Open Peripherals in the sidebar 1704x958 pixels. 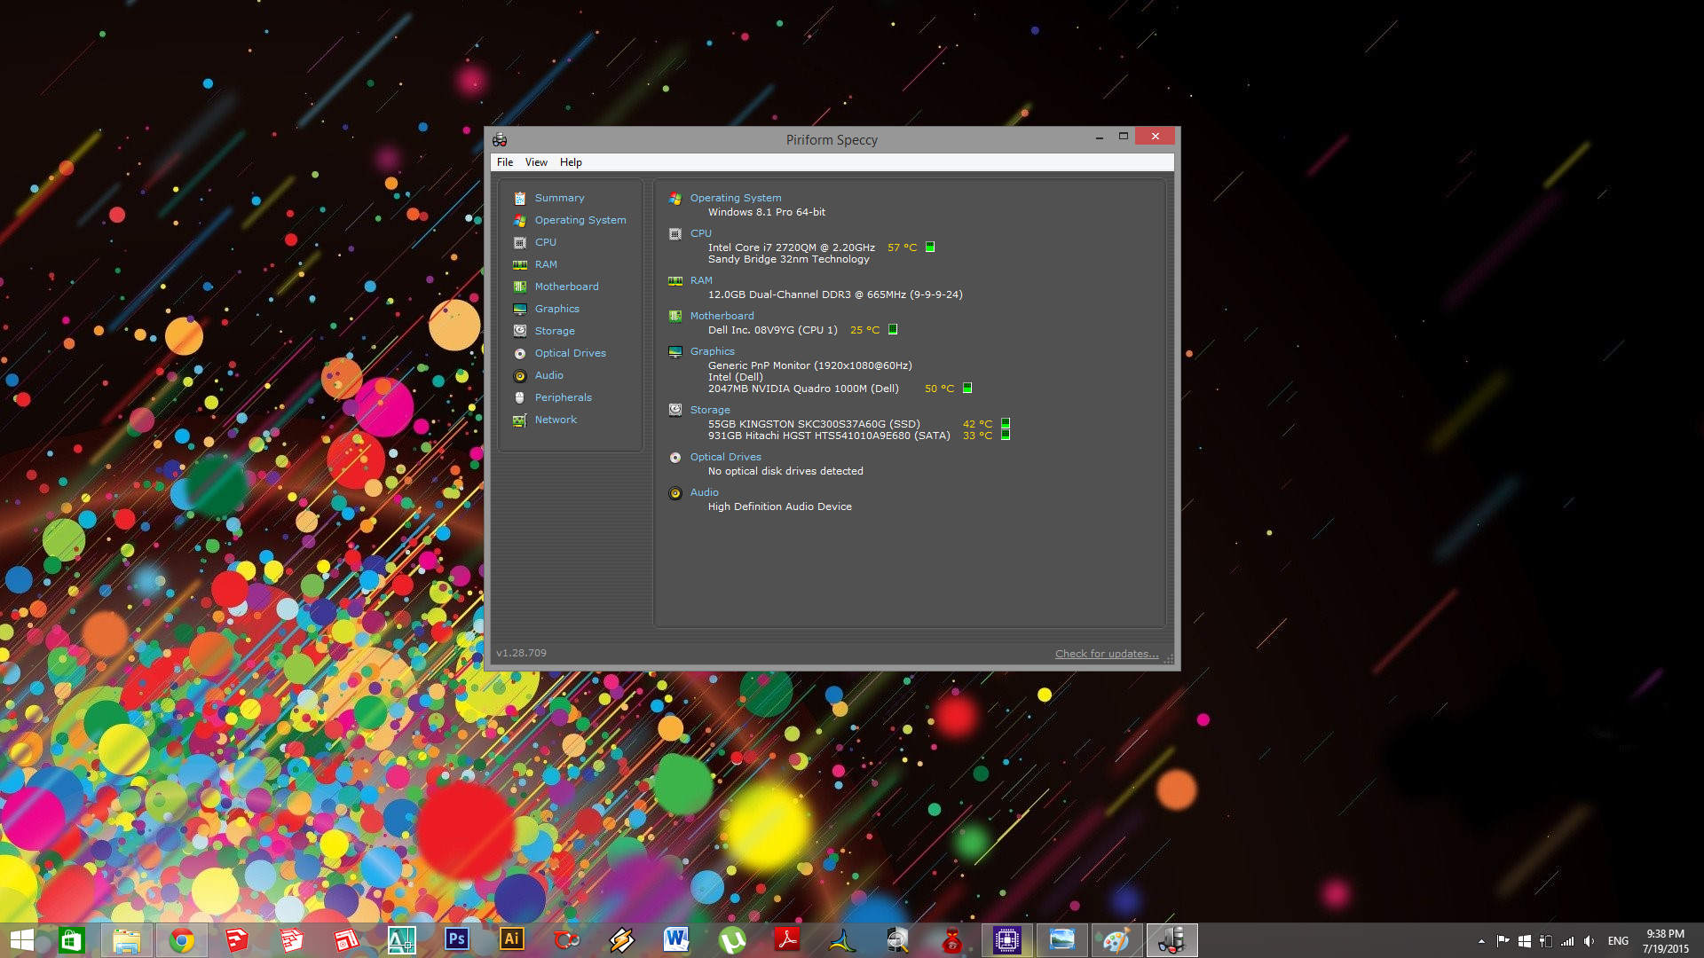coord(563,397)
